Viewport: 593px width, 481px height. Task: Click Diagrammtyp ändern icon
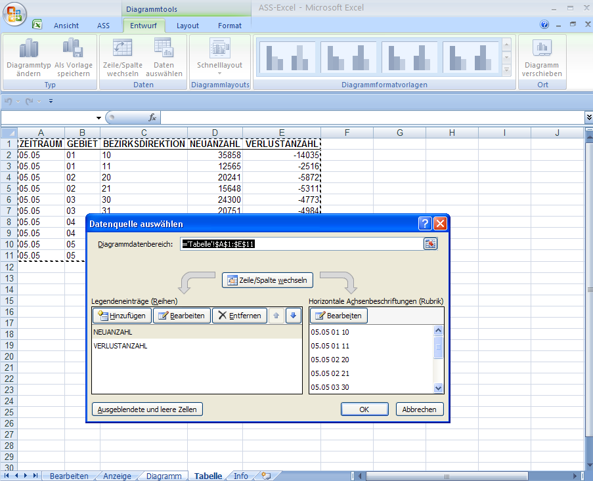pyautogui.click(x=28, y=49)
